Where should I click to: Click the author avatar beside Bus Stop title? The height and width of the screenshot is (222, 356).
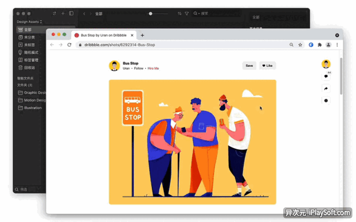(115, 66)
